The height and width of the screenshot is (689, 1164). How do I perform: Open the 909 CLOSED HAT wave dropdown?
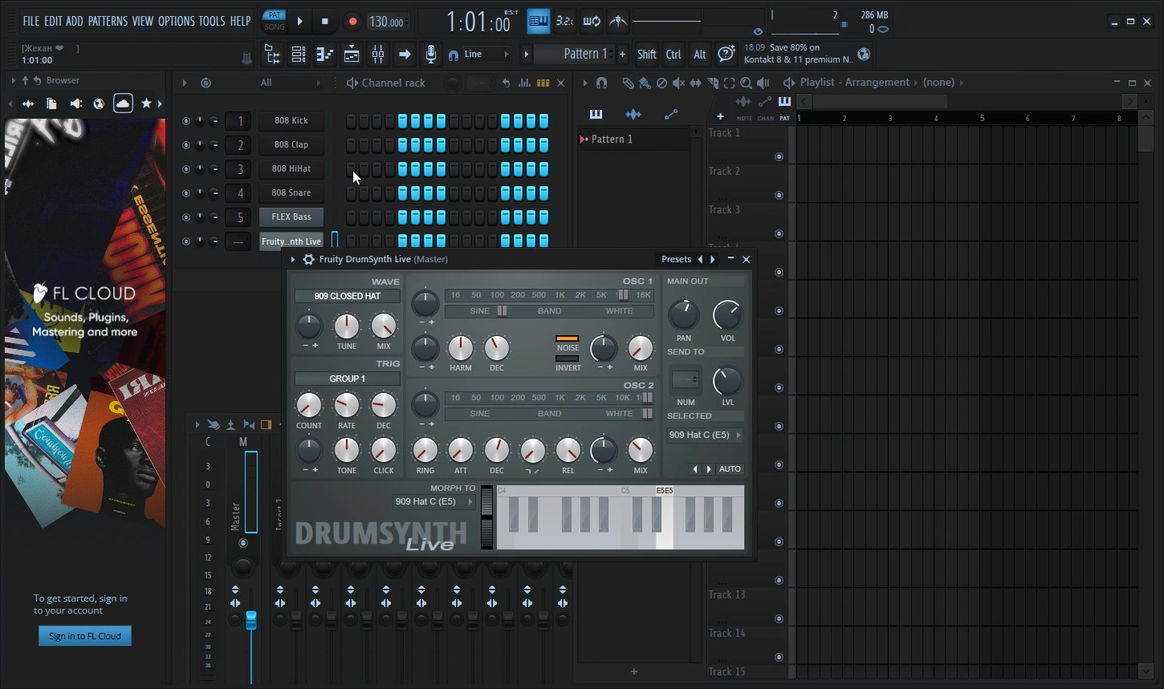(x=347, y=296)
